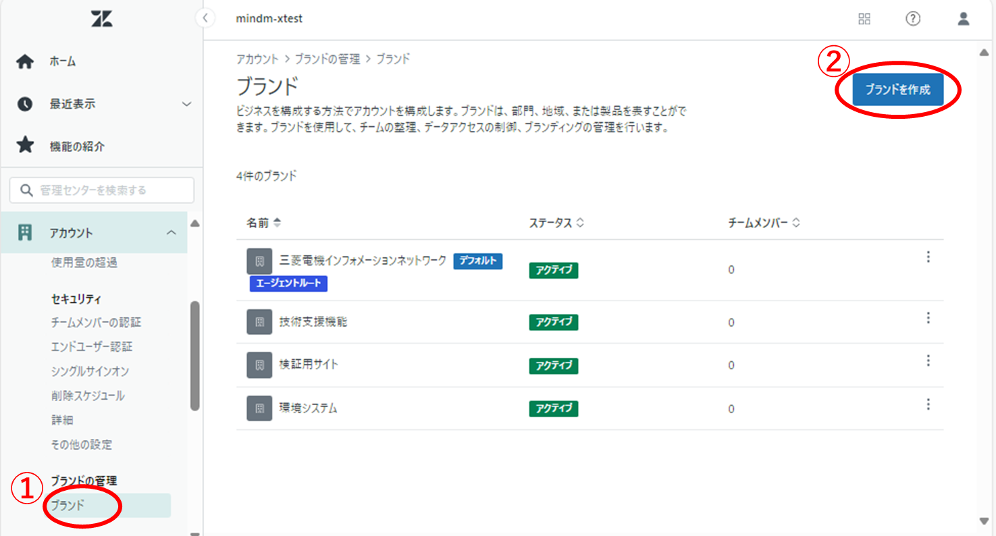Screen dimensions: 996x536
Task: Click the ブランドを作成 button
Action: [897, 90]
